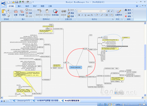
Task: Click the 便签 notes button
Action: pyautogui.click(x=71, y=13)
